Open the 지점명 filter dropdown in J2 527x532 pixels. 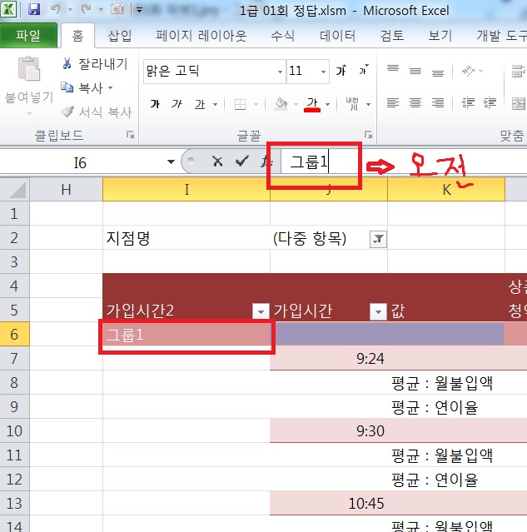378,239
